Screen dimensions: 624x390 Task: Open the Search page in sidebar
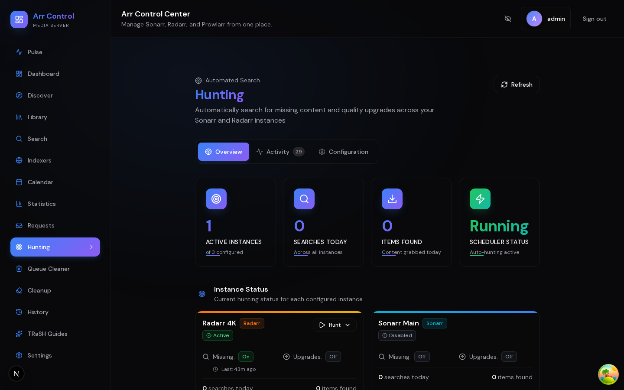pyautogui.click(x=55, y=139)
